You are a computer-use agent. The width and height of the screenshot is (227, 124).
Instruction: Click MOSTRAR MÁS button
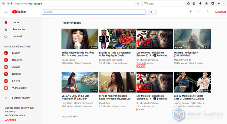click(70, 117)
